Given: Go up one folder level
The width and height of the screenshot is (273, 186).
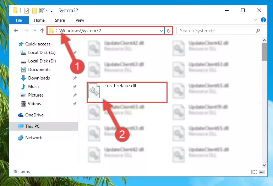Looking at the screenshot, I should pyautogui.click(x=42, y=31).
